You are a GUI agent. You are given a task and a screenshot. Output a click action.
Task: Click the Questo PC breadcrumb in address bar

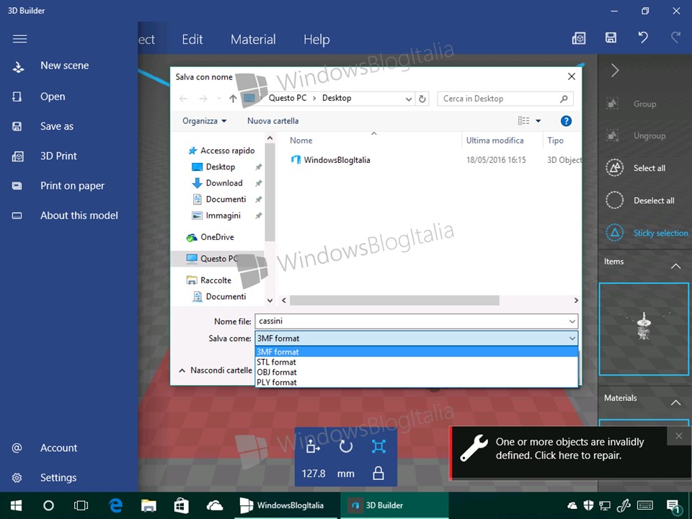click(288, 98)
